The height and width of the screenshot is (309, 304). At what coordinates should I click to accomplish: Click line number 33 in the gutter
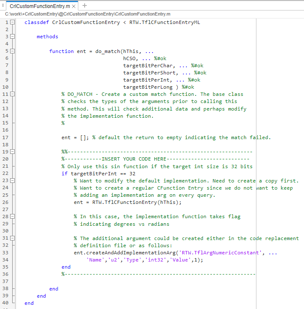(5, 253)
